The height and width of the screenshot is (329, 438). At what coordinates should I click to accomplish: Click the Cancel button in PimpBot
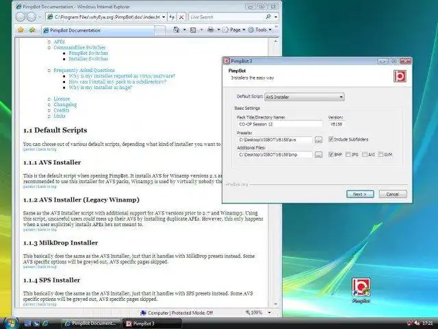coord(392,194)
